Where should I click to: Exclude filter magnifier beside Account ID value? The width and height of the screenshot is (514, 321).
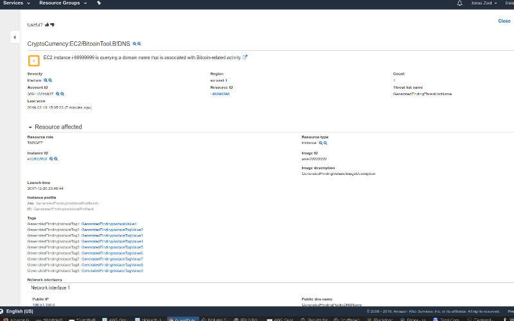coord(62,94)
